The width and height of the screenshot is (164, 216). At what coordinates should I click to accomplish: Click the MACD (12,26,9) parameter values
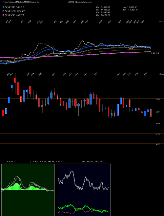(45, 162)
